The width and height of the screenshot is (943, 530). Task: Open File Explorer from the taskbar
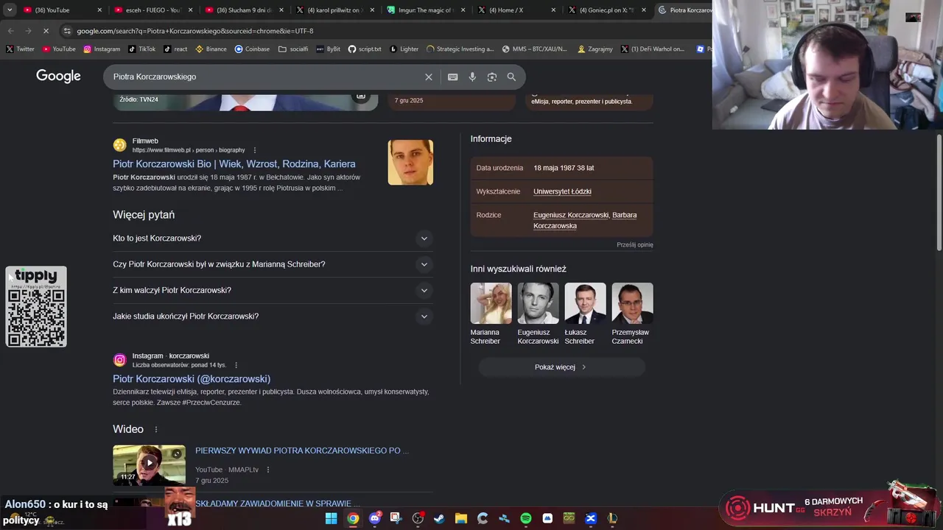[460, 518]
